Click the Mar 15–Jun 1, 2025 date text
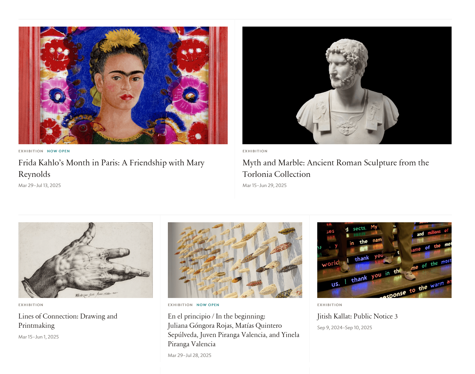This screenshot has height=374, width=475. (39, 337)
